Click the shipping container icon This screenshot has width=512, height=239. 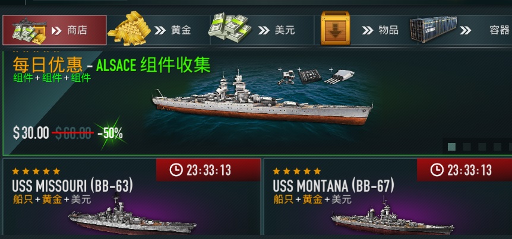[x=434, y=29]
